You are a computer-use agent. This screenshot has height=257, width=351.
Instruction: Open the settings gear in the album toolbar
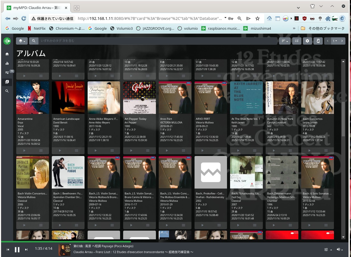point(307,41)
